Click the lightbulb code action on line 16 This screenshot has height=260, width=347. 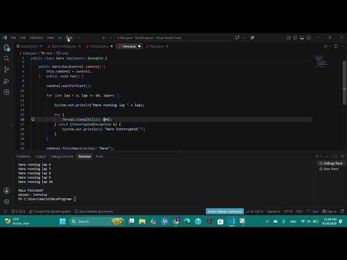click(33, 119)
